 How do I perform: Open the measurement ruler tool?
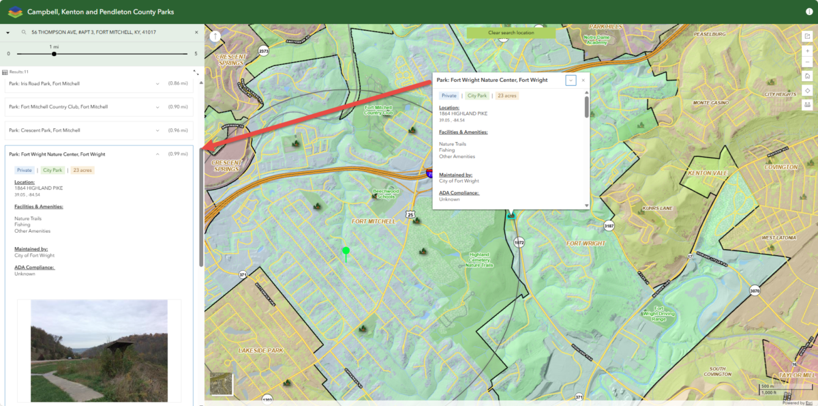click(x=807, y=105)
